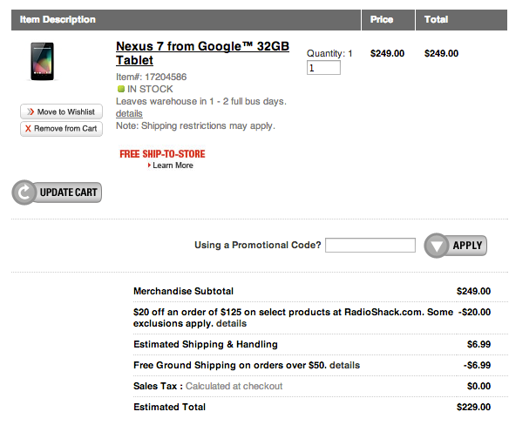509x432 pixels.
Task: Click into the promotional code text box
Action: tap(370, 246)
